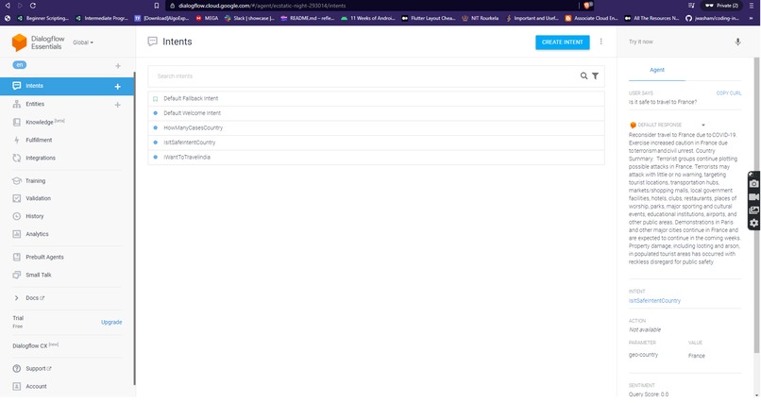Create intent via sidebar plus icon
The image size is (761, 403).
(117, 86)
